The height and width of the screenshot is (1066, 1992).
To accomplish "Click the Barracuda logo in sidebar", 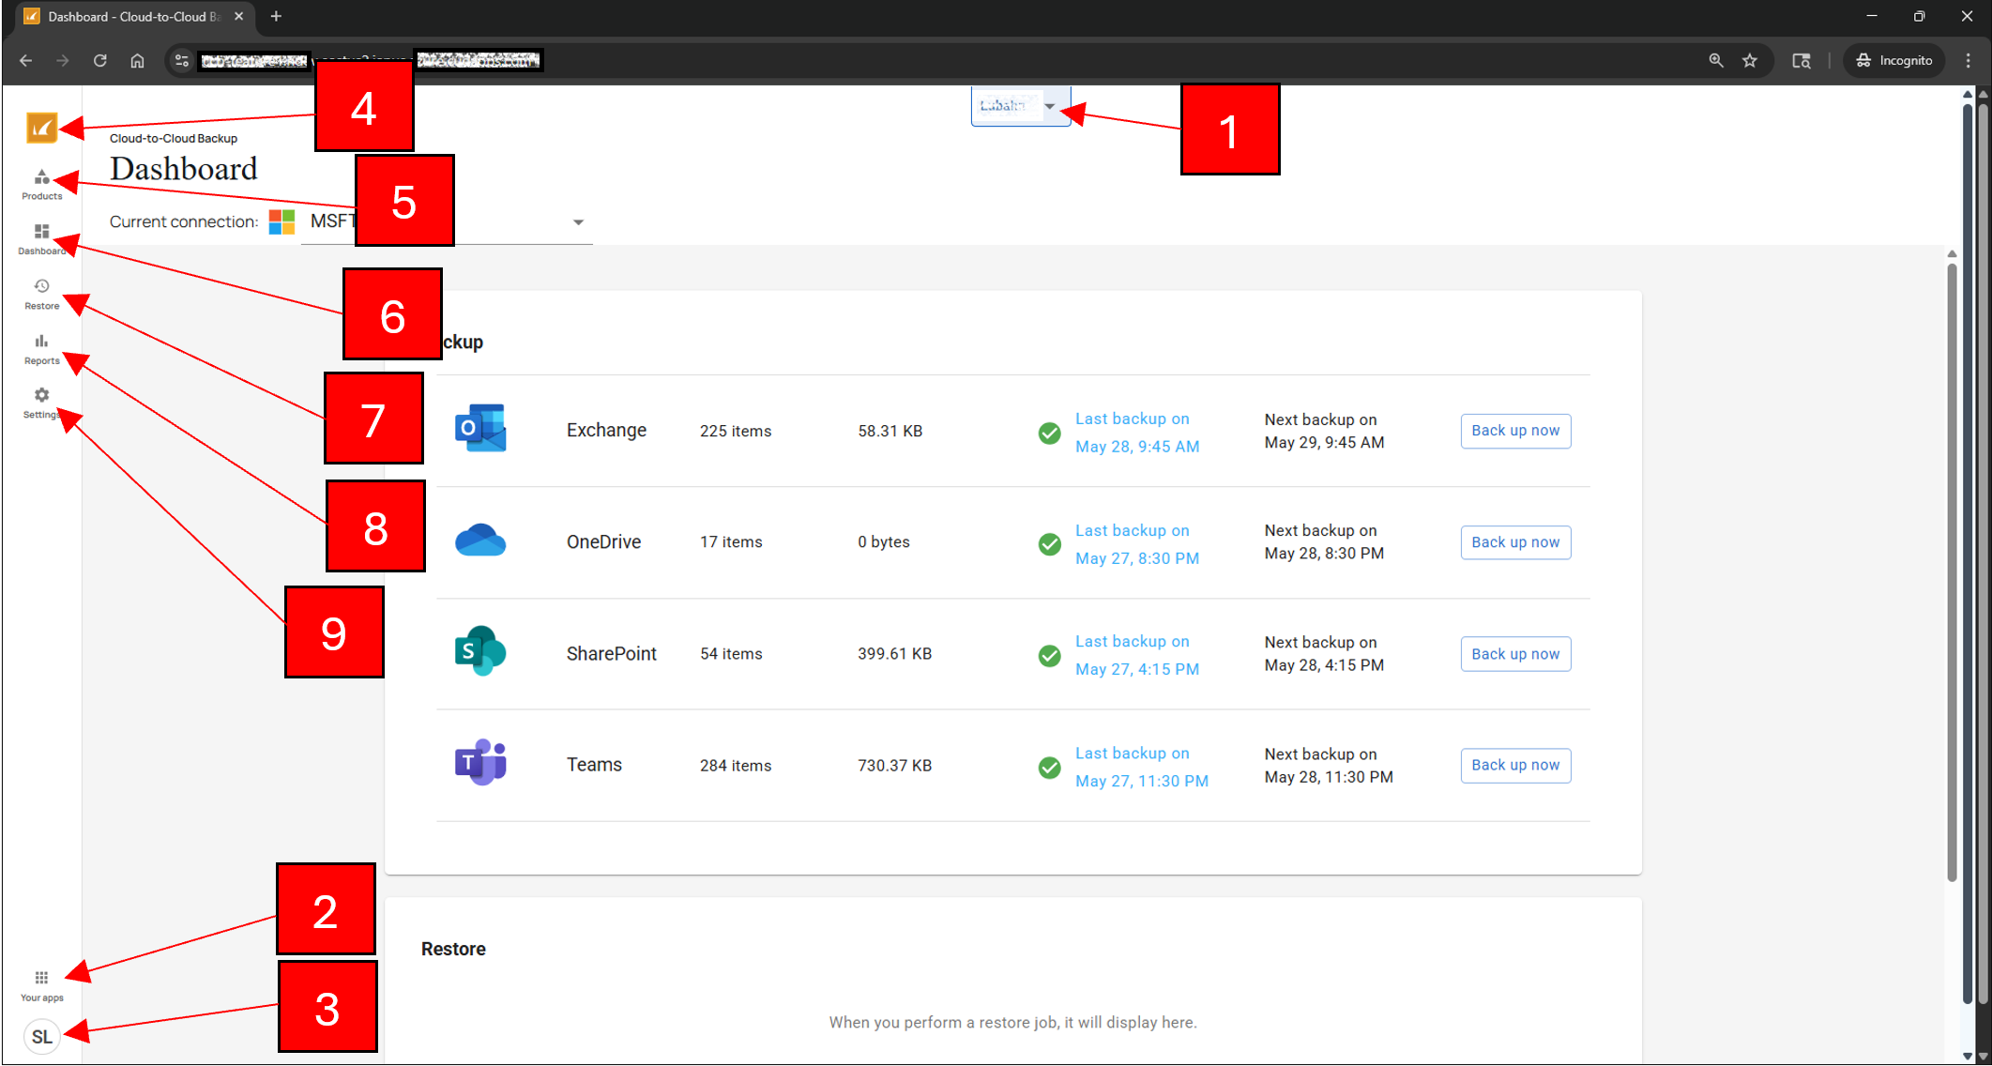I will pos(42,128).
